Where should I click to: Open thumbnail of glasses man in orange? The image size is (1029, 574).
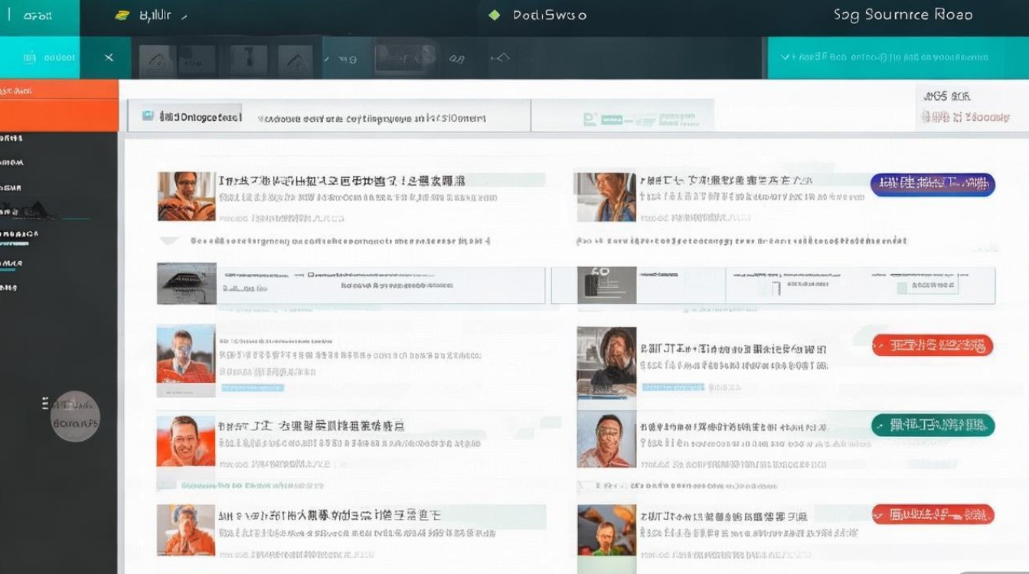tap(186, 197)
